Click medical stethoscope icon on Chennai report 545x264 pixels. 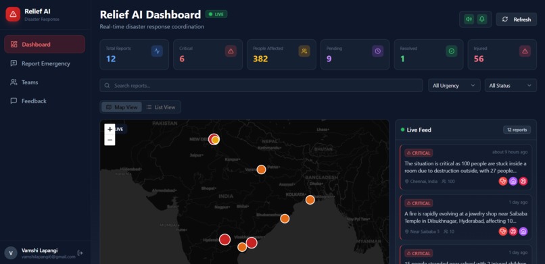point(503,181)
